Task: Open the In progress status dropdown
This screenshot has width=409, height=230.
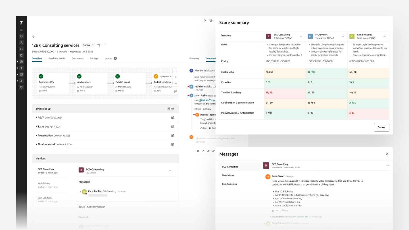Action: click(164, 76)
